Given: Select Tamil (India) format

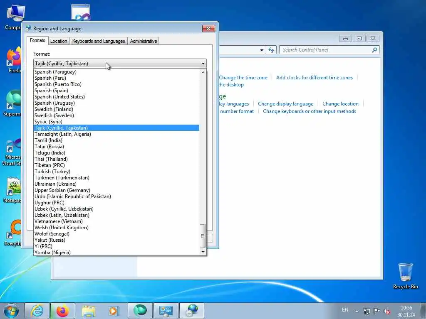Looking at the screenshot, I should [116, 140].
